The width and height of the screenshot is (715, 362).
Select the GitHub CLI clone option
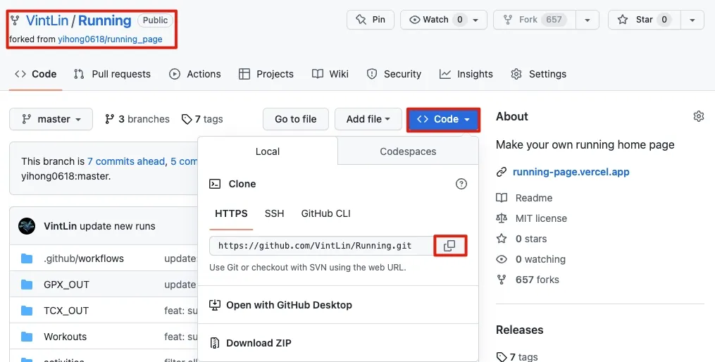[326, 213]
